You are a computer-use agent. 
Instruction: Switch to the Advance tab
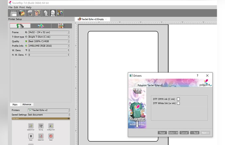[x=27, y=104]
